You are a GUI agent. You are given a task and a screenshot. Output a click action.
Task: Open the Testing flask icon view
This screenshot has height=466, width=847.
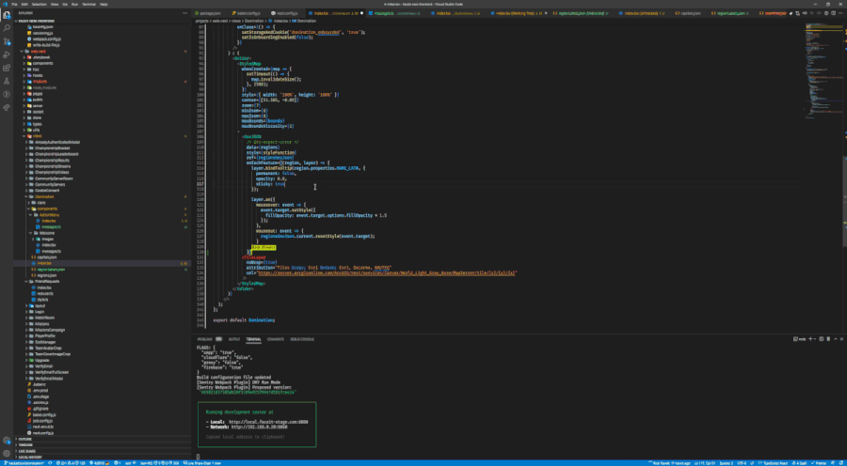tap(7, 81)
